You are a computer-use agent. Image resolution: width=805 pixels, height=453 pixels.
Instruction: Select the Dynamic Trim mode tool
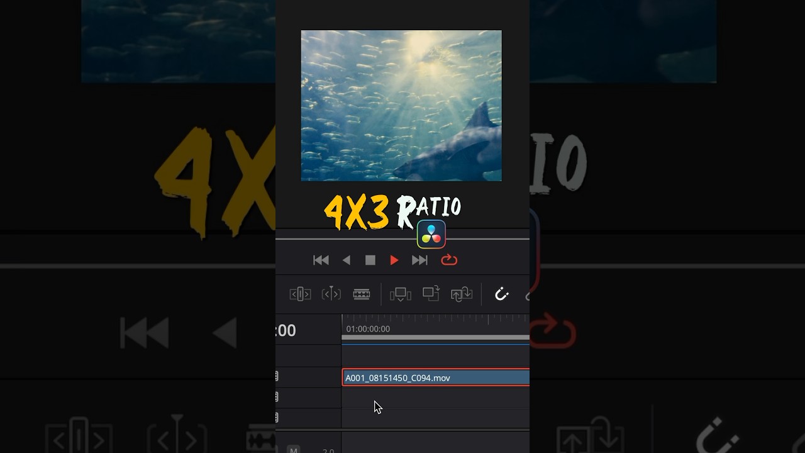(331, 294)
